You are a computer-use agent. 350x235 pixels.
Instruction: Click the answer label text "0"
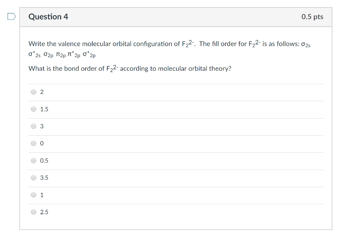(x=42, y=143)
